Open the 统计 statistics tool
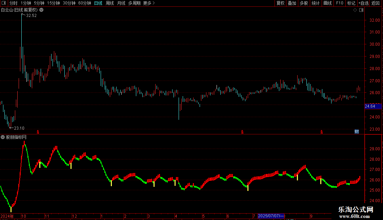The width and height of the screenshot is (383, 220). click(x=316, y=3)
